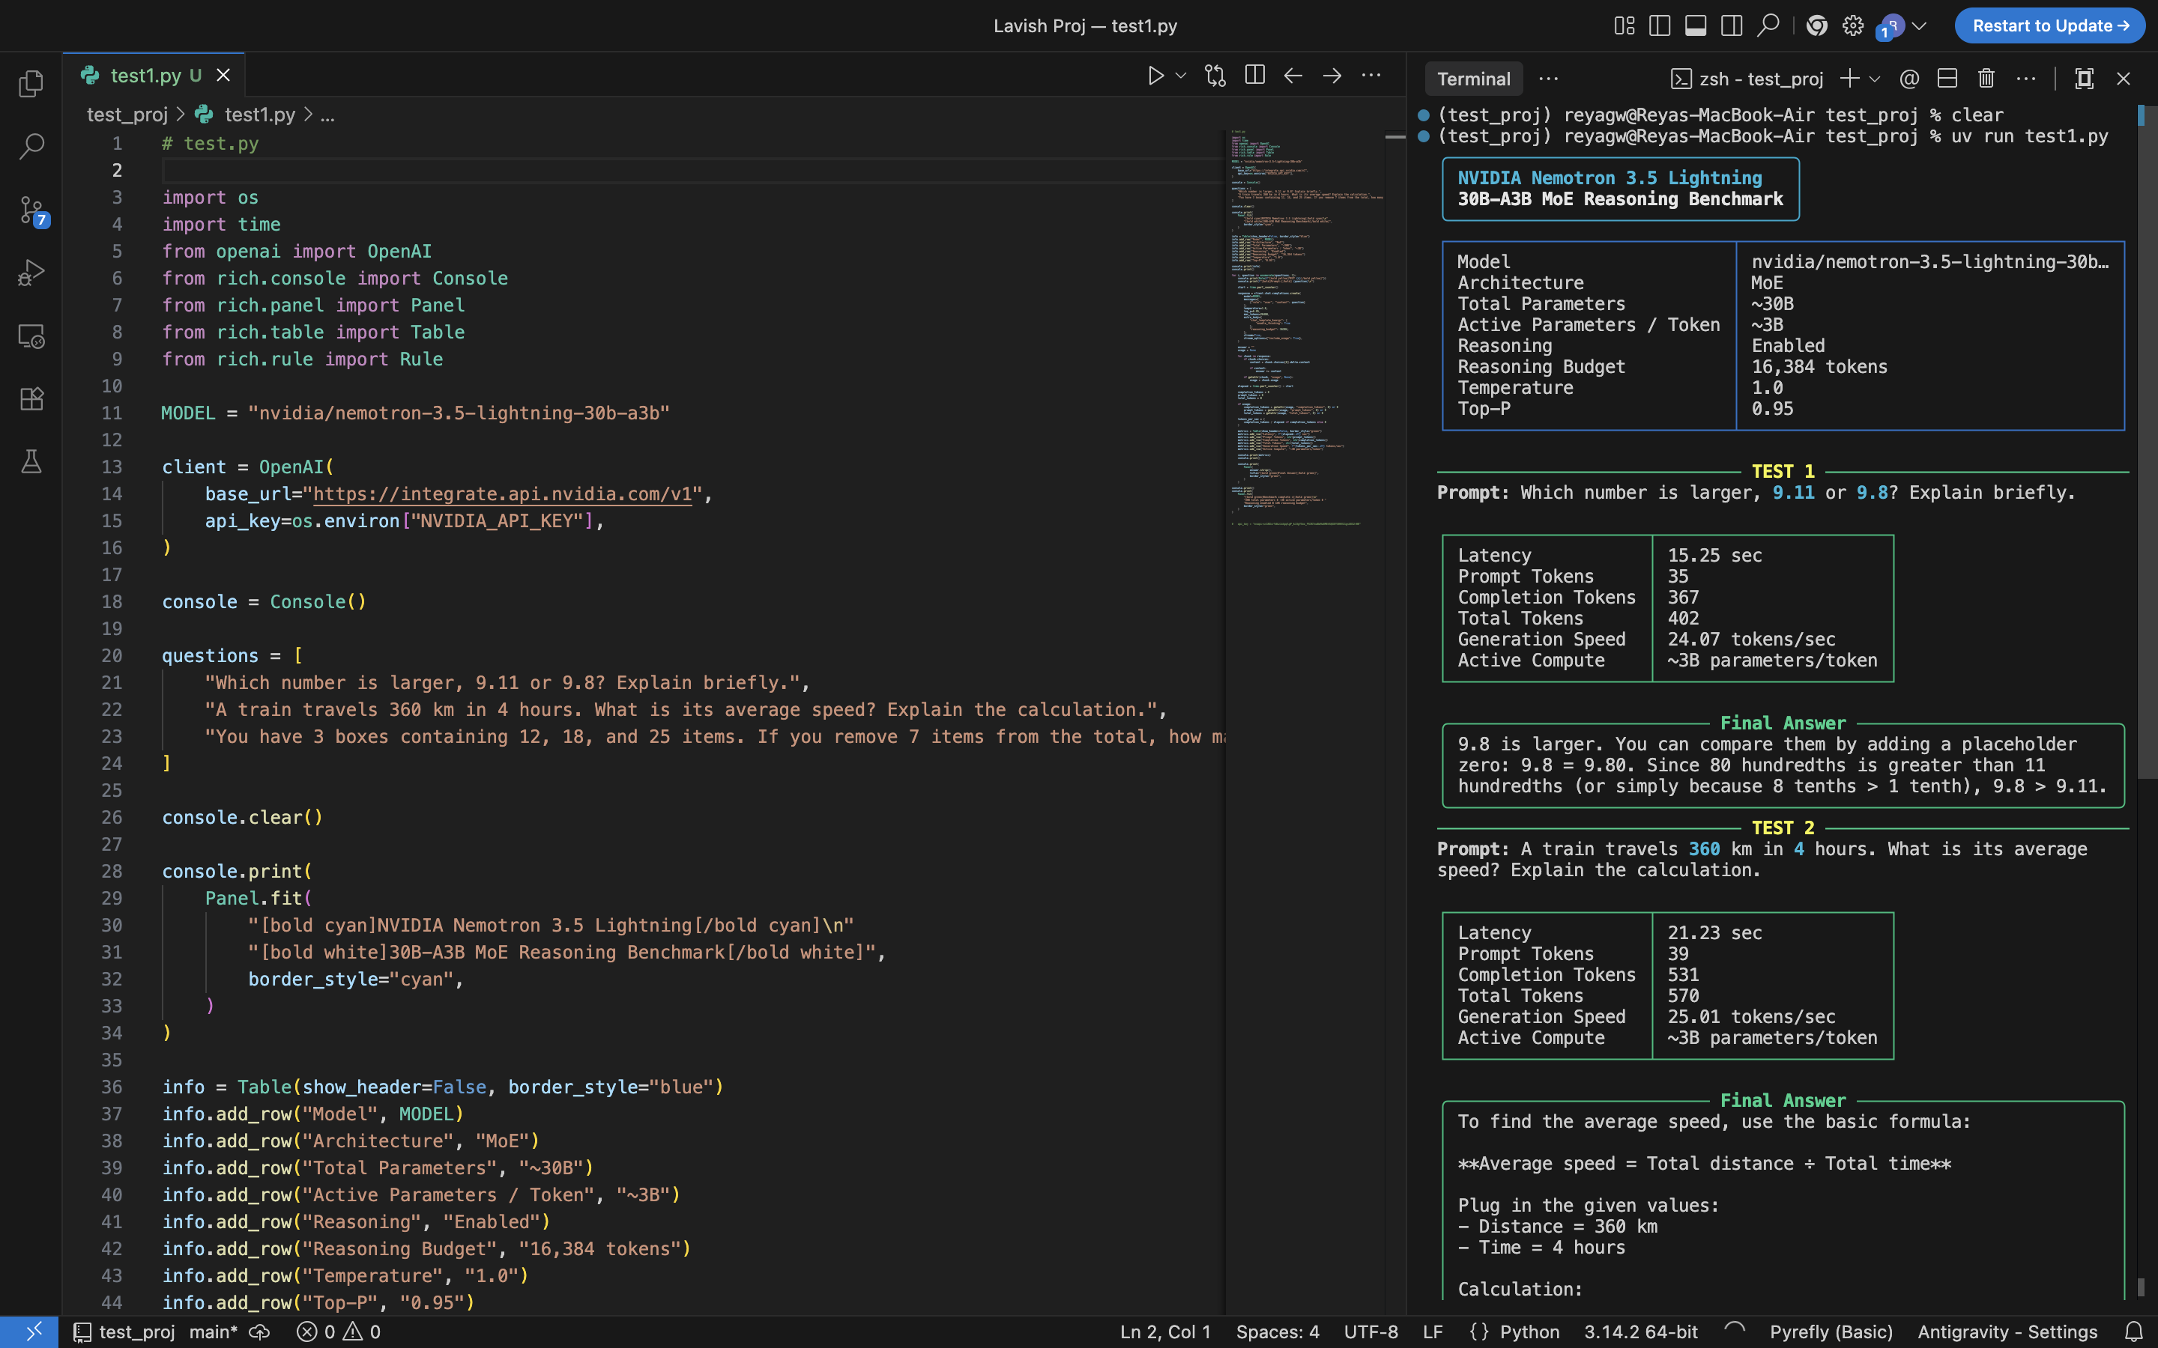Click the test_proj breadcrumb segment

click(x=127, y=114)
